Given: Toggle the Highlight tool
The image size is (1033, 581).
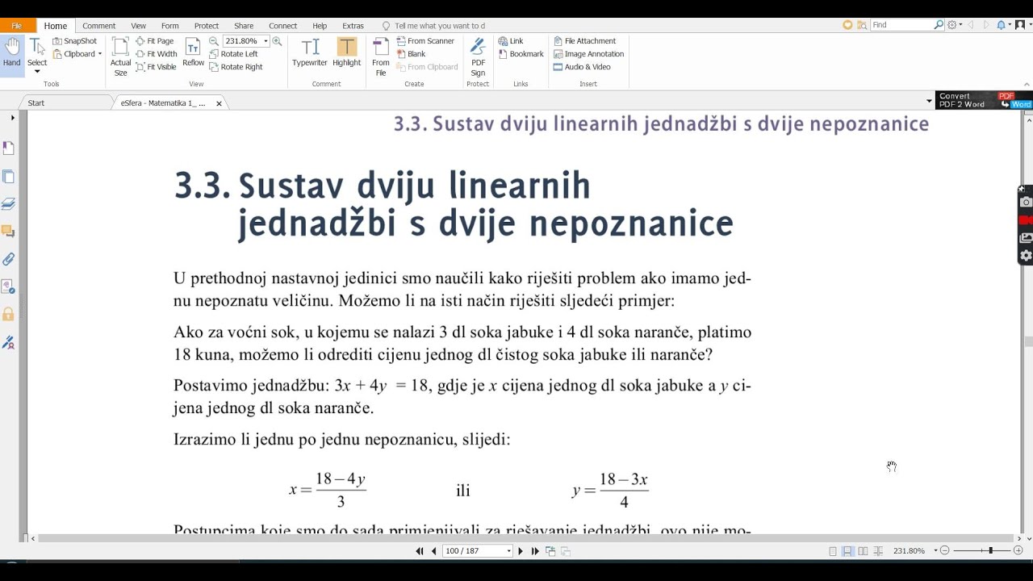Looking at the screenshot, I should pyautogui.click(x=347, y=52).
